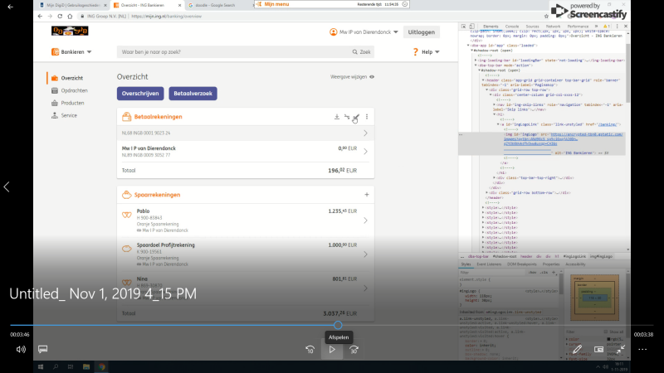
Task: Skip forward 30 seconds in the video
Action: 354,350
